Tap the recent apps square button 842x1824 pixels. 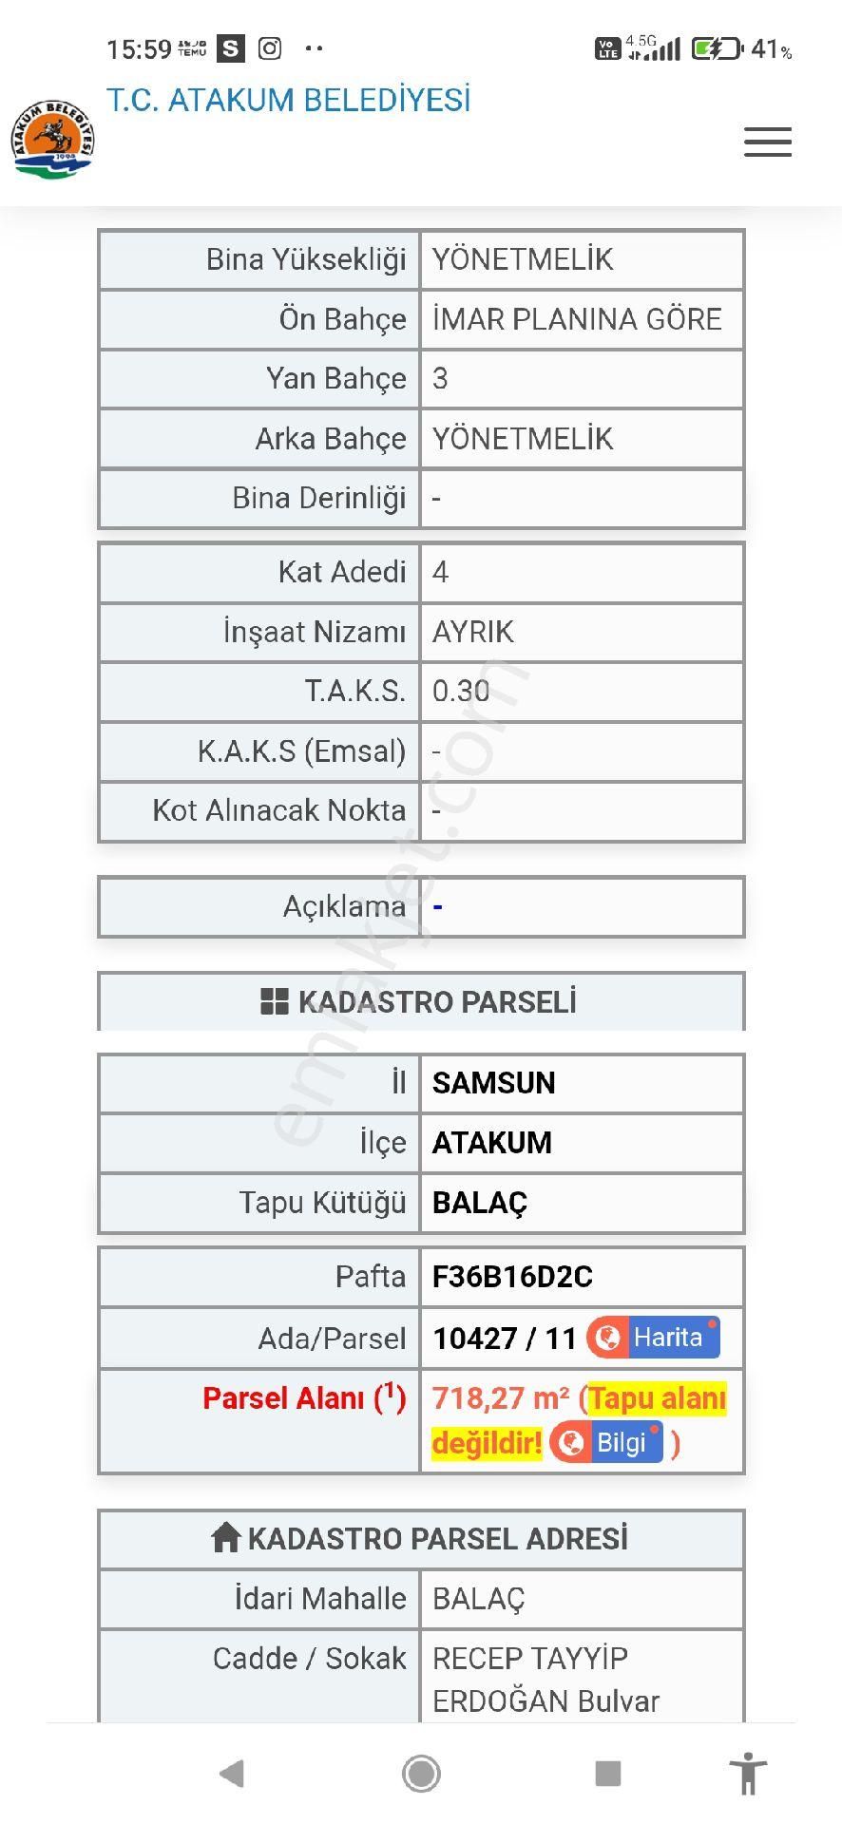pos(607,1773)
